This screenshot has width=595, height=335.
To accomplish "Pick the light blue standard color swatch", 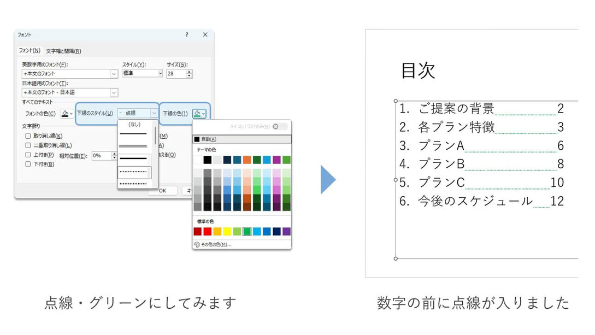I will pos(256,231).
